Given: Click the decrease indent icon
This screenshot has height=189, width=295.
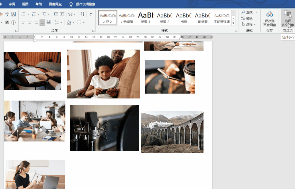Looking at the screenshot, I should (x=56, y=14).
